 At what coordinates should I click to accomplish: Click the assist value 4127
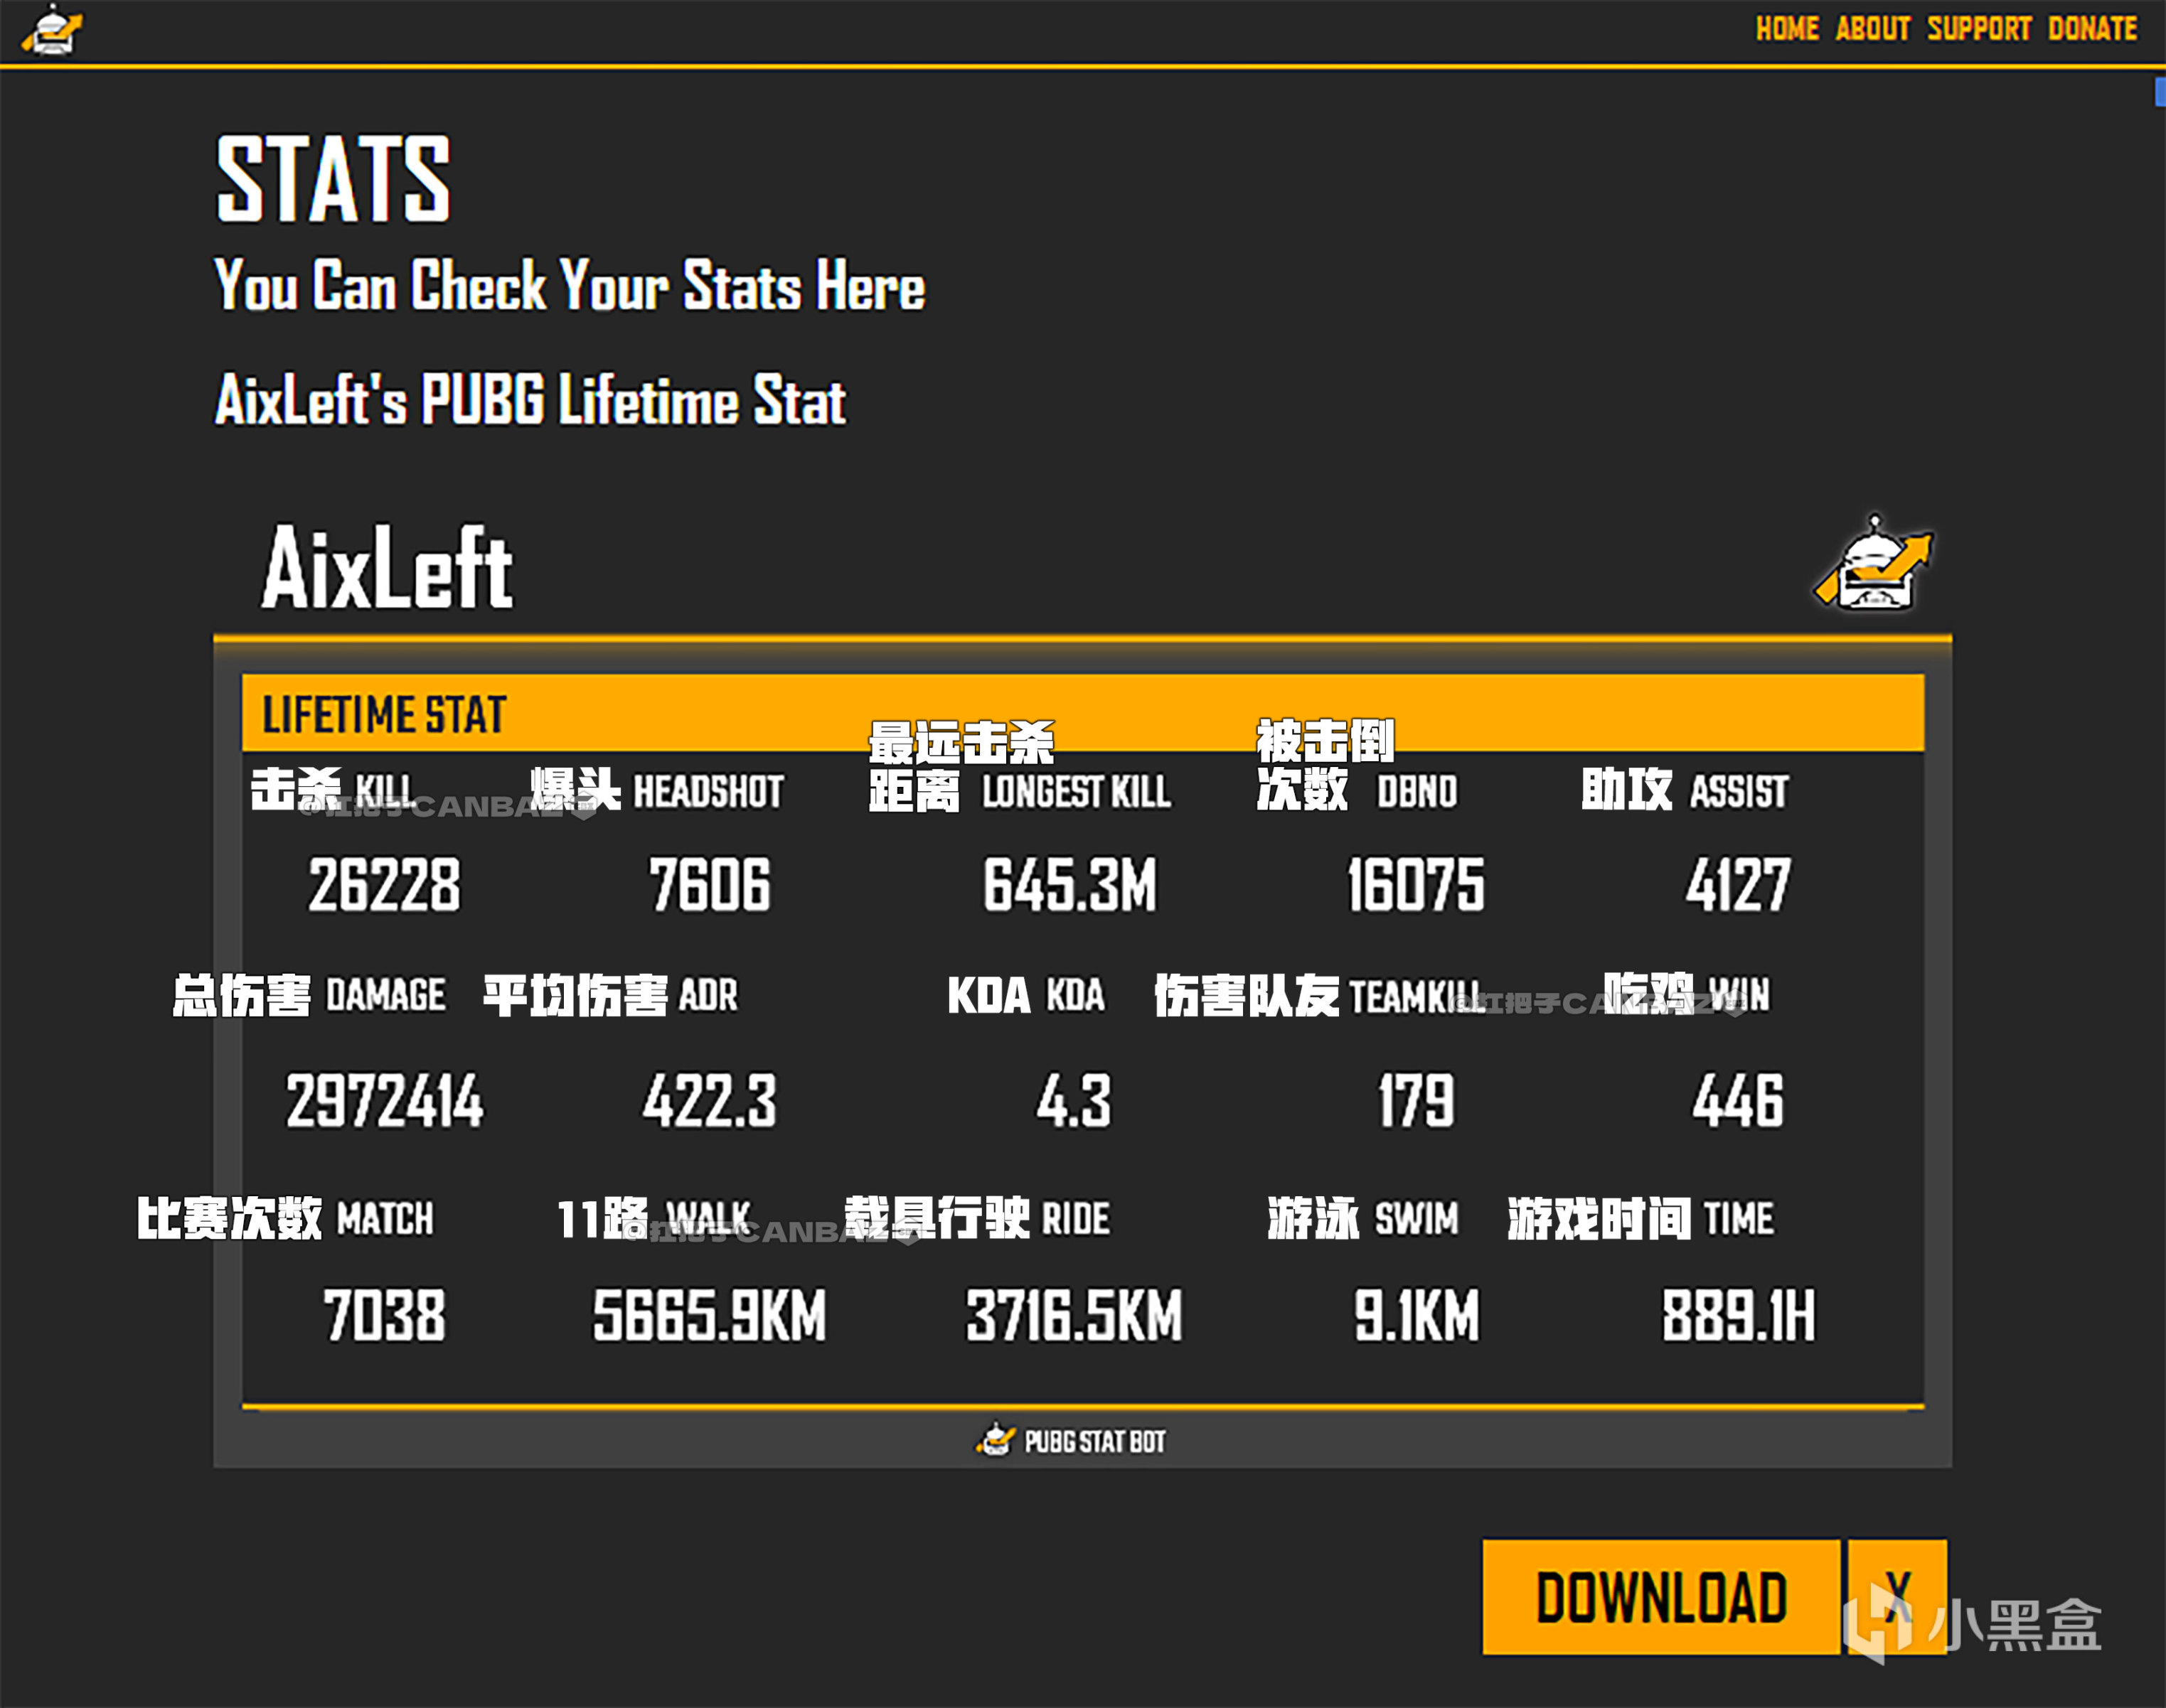coord(1738,885)
